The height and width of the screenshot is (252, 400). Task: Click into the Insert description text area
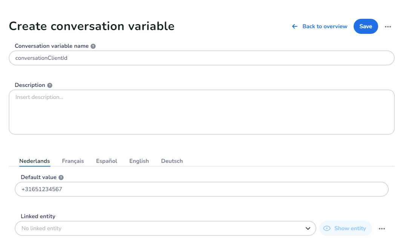pyautogui.click(x=201, y=112)
